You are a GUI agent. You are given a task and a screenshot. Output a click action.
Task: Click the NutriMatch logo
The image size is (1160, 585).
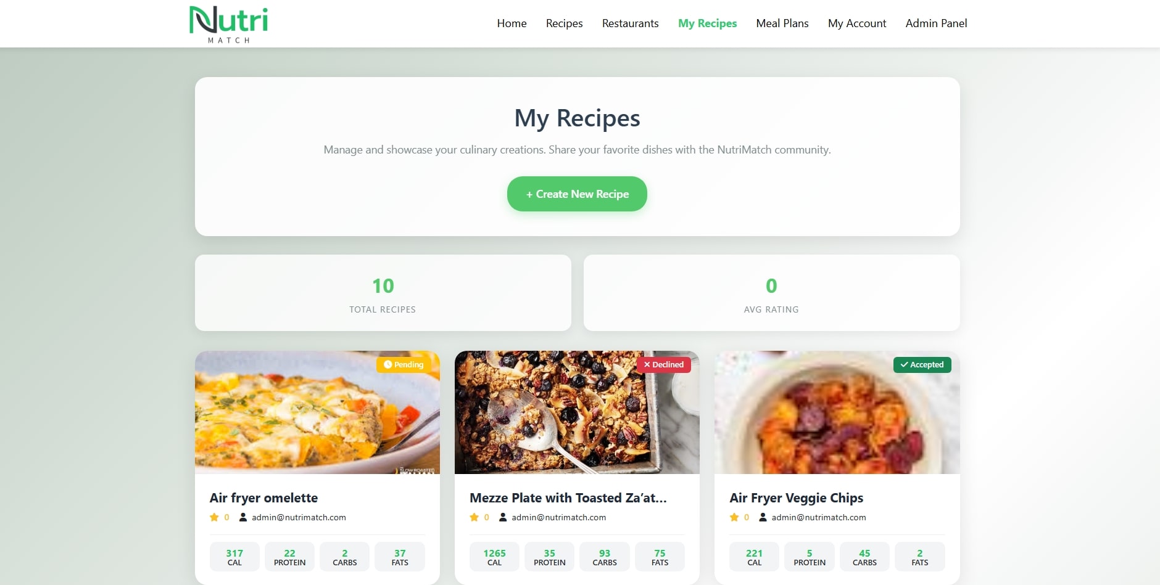229,24
